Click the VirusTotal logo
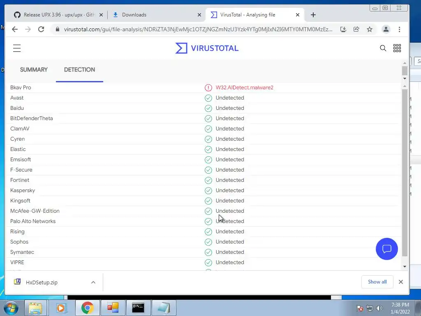Viewport: 421px width, 316px height. coord(207,48)
